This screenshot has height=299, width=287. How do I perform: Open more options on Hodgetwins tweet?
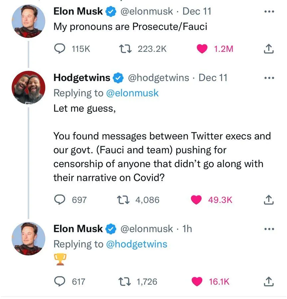point(269,78)
